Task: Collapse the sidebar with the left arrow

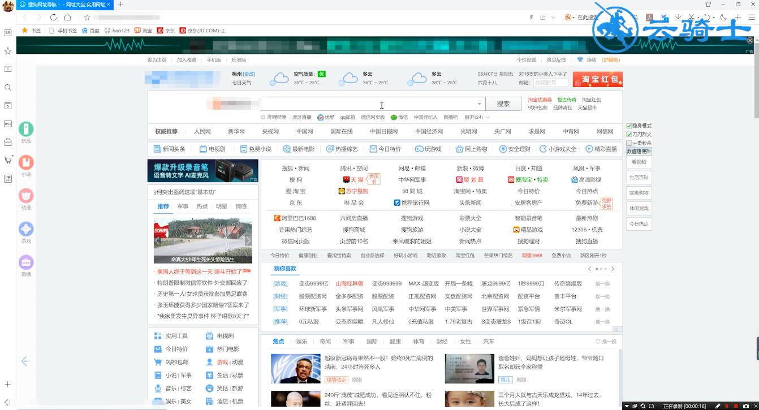Action: (25, 361)
